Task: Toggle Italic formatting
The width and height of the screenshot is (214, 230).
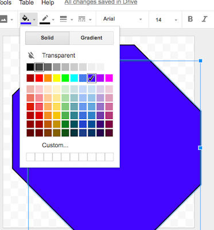Action: coord(205,19)
